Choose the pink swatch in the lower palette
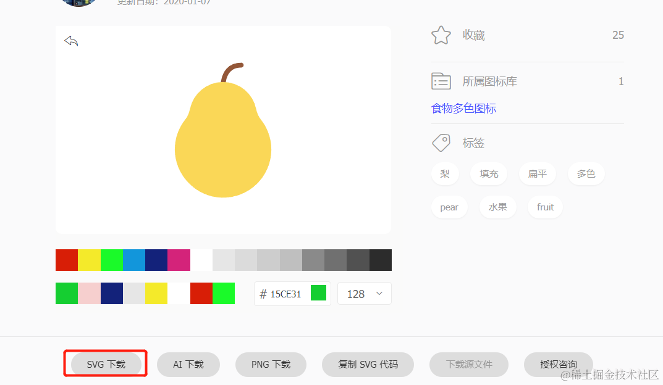The height and width of the screenshot is (385, 663). (x=89, y=294)
